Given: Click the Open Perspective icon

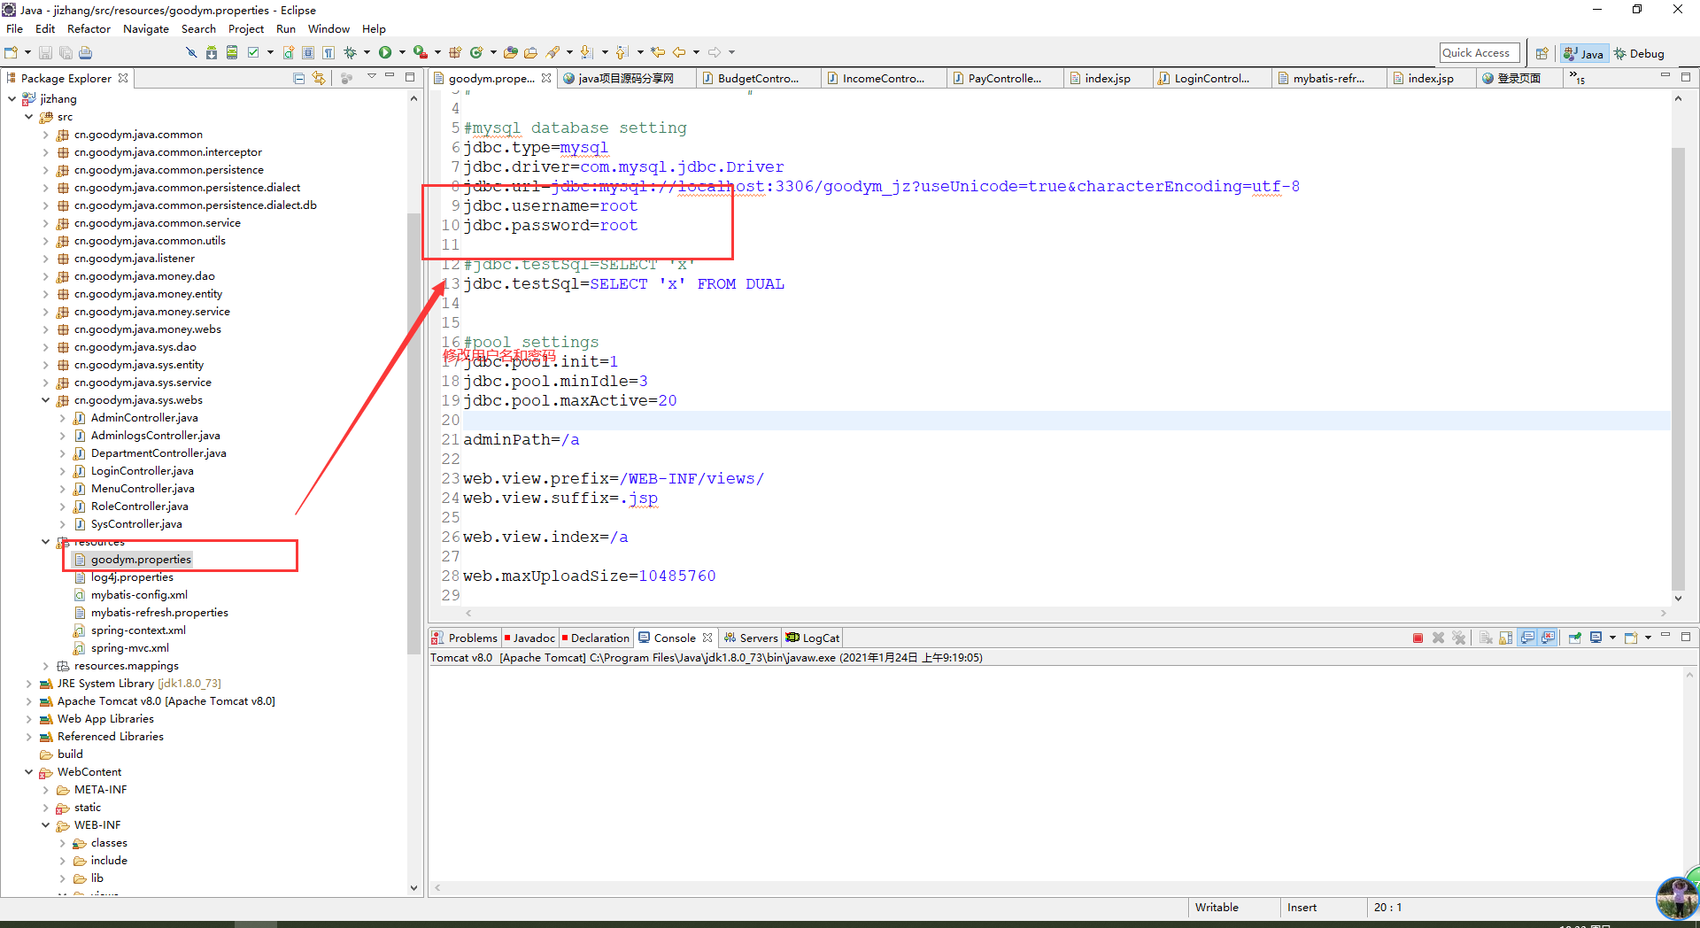Looking at the screenshot, I should 1542,53.
